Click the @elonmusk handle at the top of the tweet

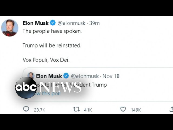point(71,23)
